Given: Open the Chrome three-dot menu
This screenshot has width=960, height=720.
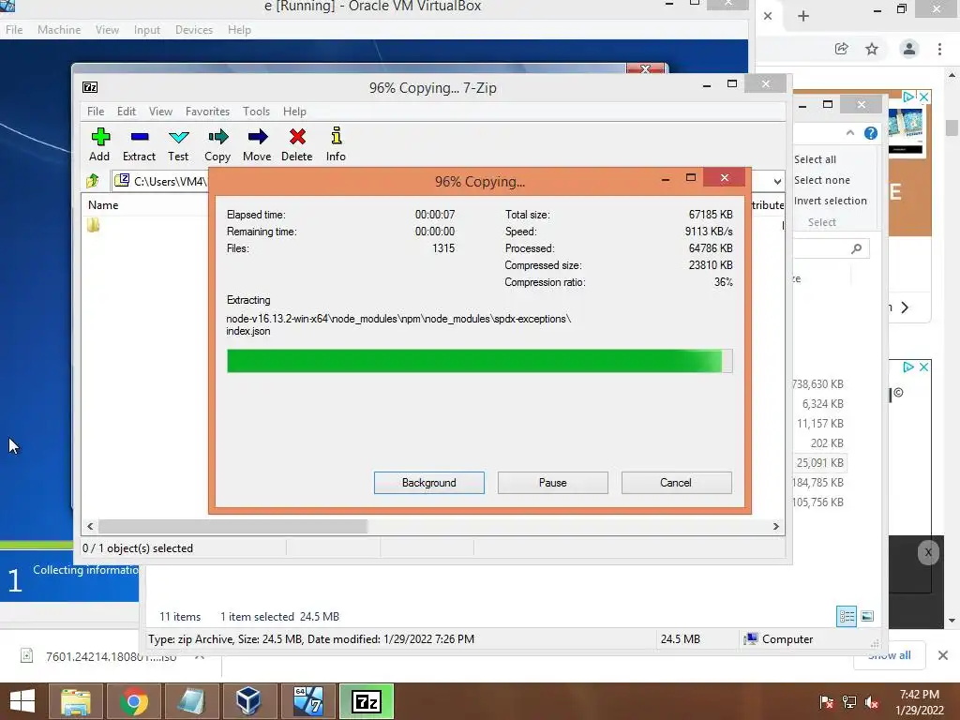Looking at the screenshot, I should coord(939,49).
